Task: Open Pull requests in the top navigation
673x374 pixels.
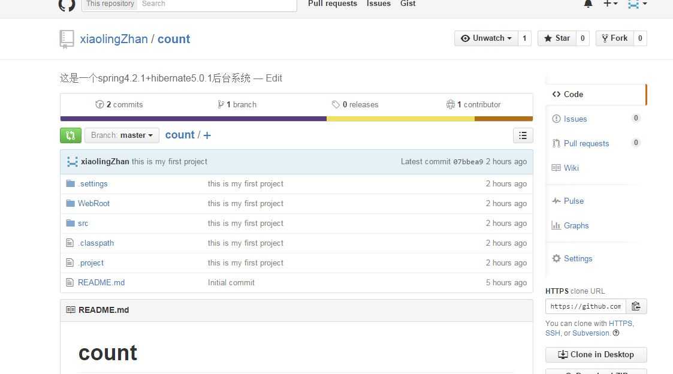Action: [333, 4]
